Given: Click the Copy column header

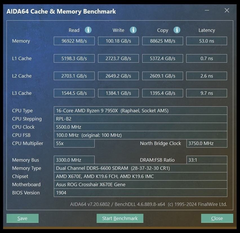Looking at the screenshot, I should pyautogui.click(x=163, y=30).
